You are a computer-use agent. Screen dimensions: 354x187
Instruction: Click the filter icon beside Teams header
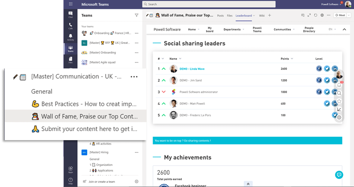[136, 15]
